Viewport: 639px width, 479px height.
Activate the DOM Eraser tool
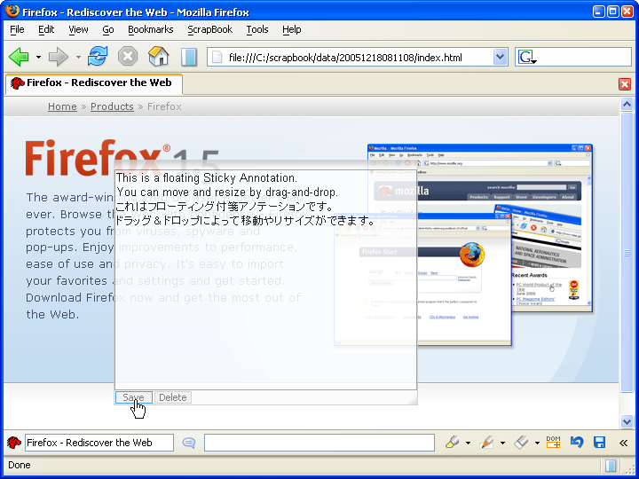pos(554,443)
